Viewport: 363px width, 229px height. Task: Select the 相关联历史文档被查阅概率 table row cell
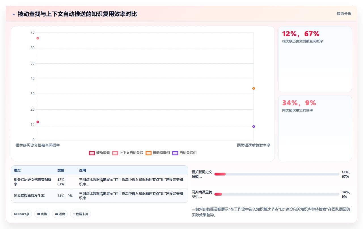pos(33,182)
